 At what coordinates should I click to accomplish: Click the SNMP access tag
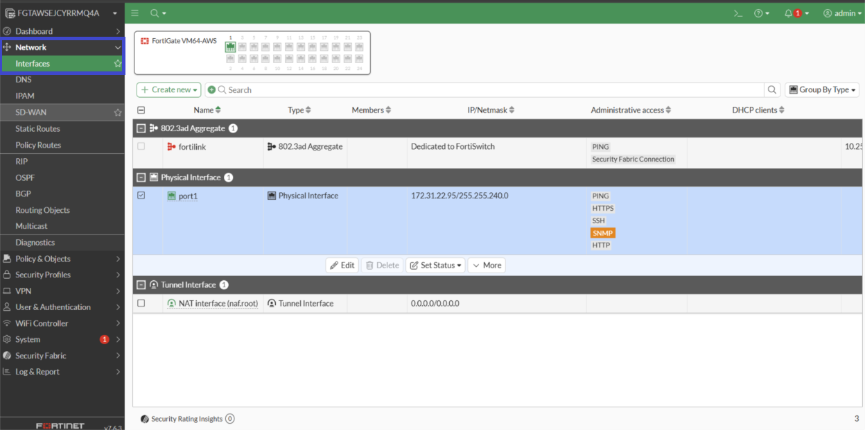603,233
